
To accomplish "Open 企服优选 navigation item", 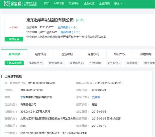I will point(89,4).
